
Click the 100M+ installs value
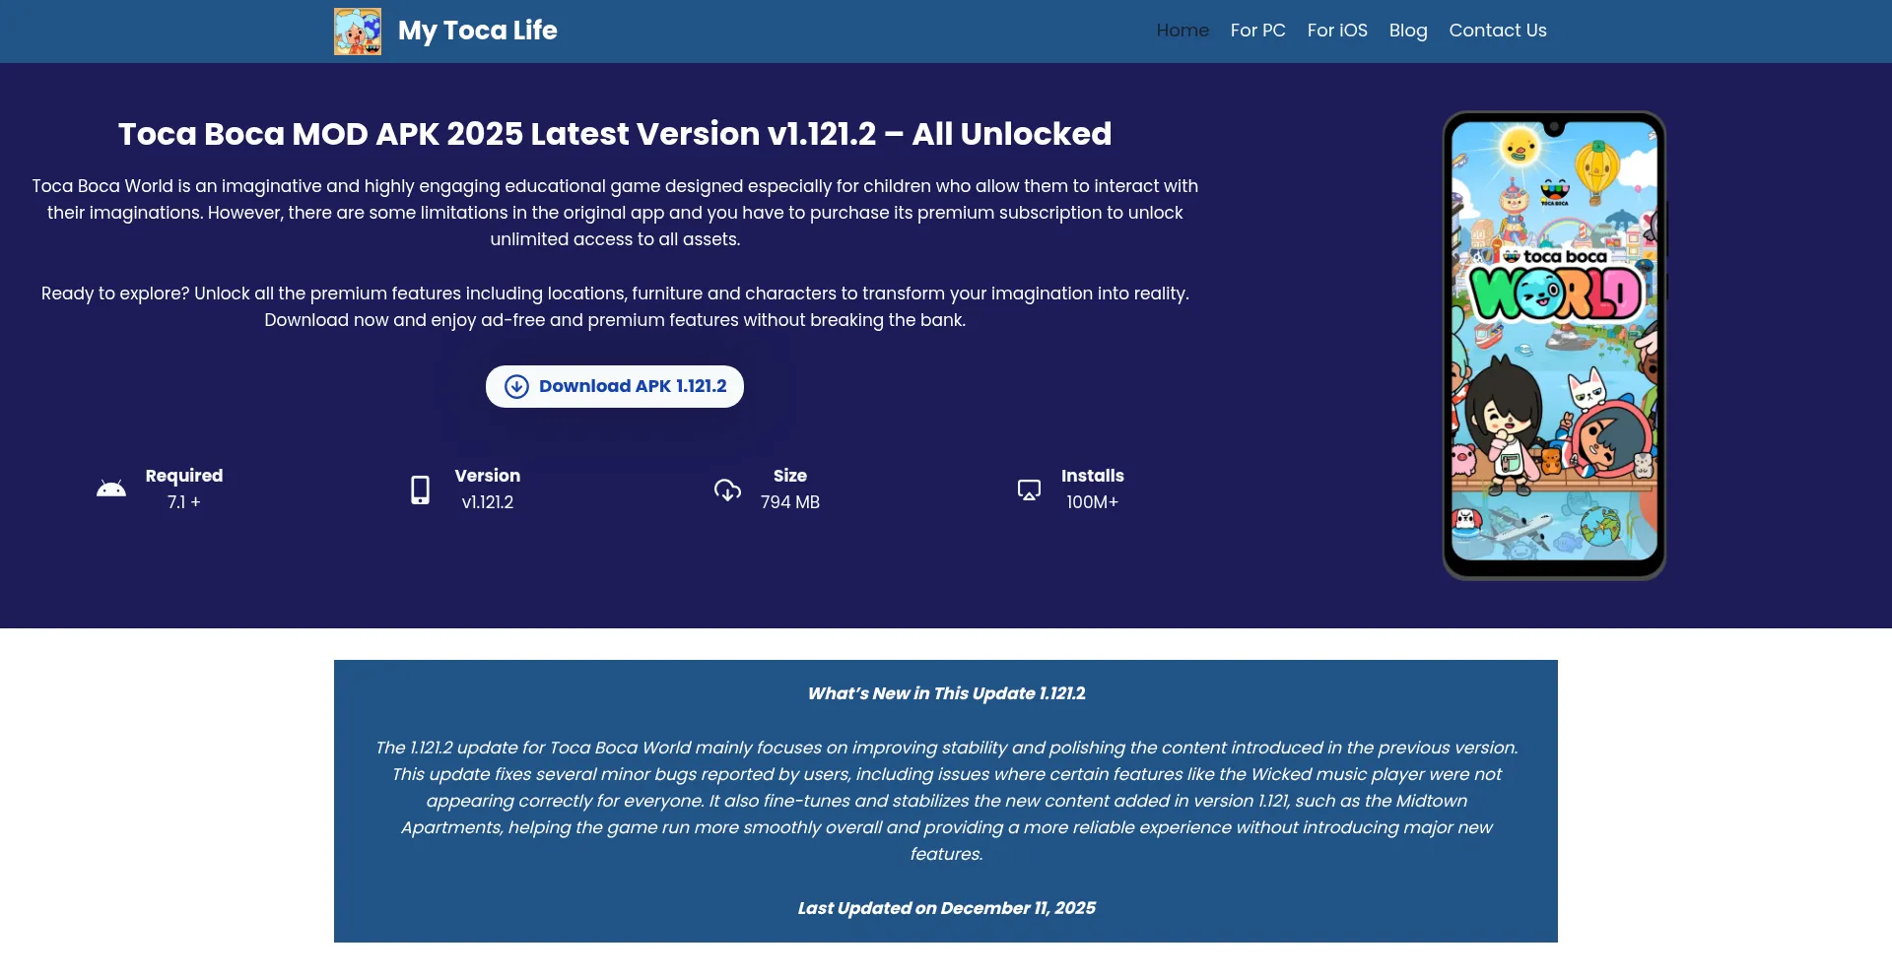point(1092,502)
